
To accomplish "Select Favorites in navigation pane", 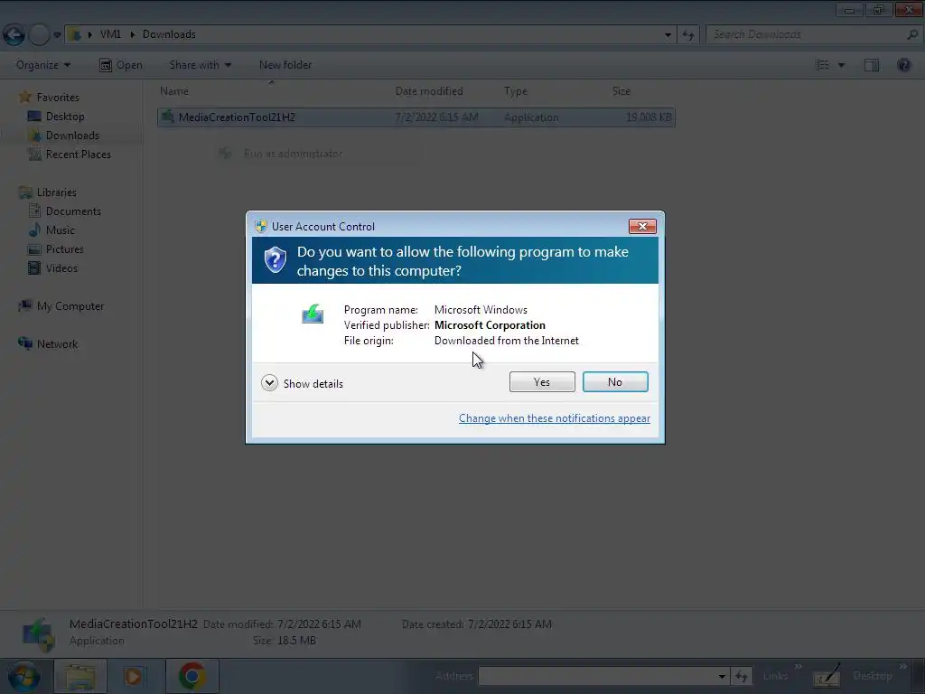I will [x=58, y=98].
